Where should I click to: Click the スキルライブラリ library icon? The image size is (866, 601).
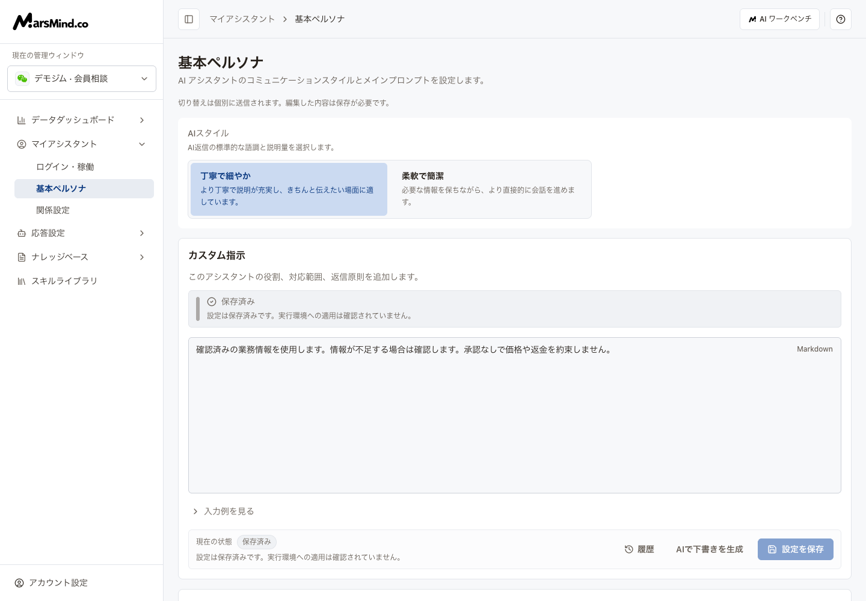(22, 281)
